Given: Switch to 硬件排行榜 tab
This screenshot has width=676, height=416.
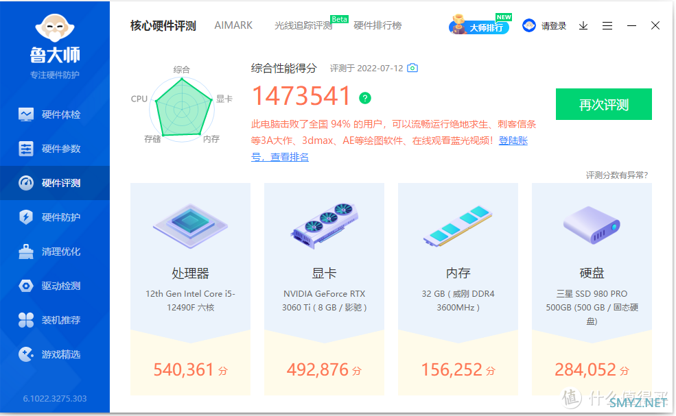Looking at the screenshot, I should tap(377, 25).
